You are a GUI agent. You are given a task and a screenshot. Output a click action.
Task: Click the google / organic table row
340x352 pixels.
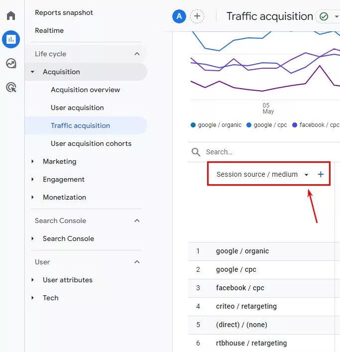[x=264, y=251]
